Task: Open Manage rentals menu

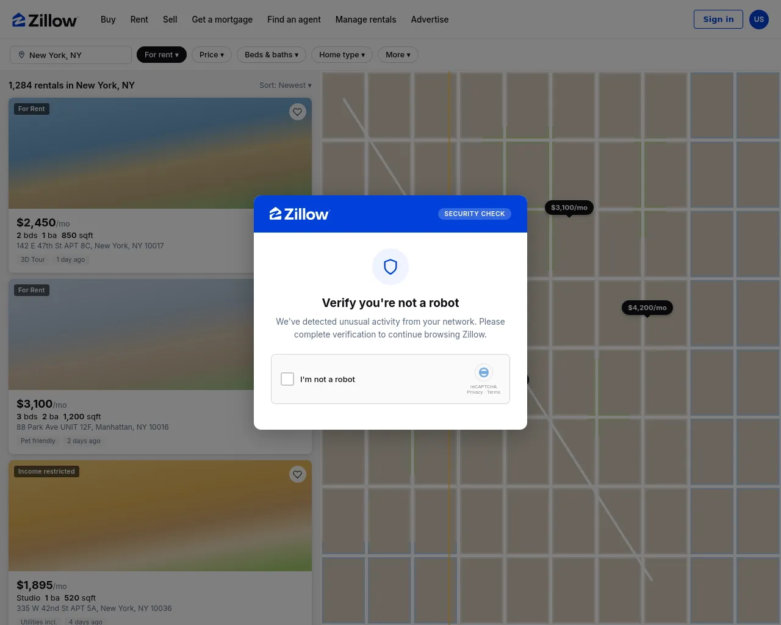Action: tap(365, 20)
